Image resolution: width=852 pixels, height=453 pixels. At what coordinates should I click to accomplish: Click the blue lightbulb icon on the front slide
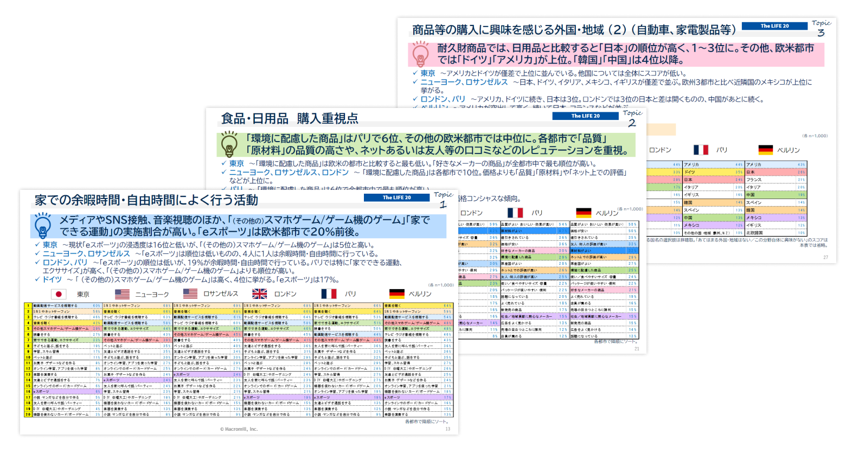tap(42, 226)
